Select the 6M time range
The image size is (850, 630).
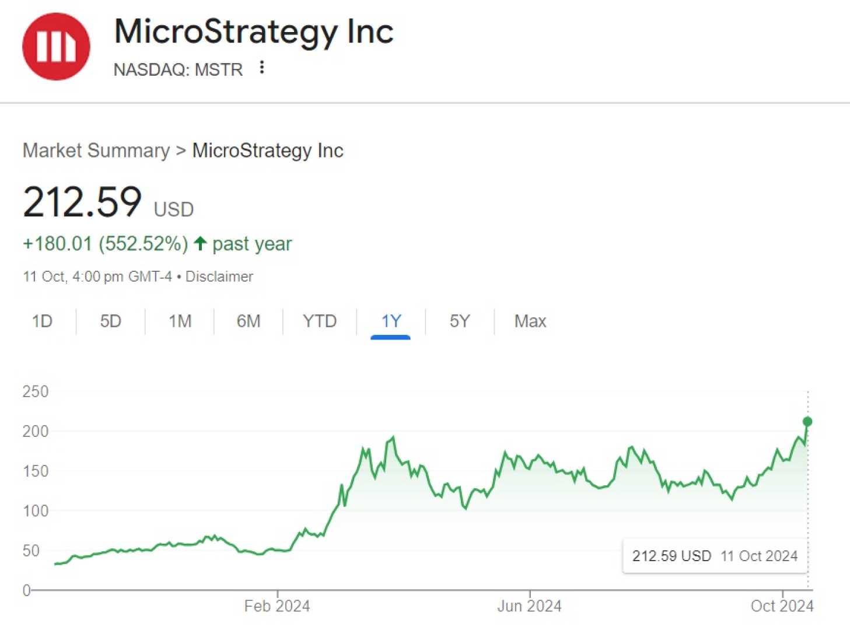tap(248, 321)
